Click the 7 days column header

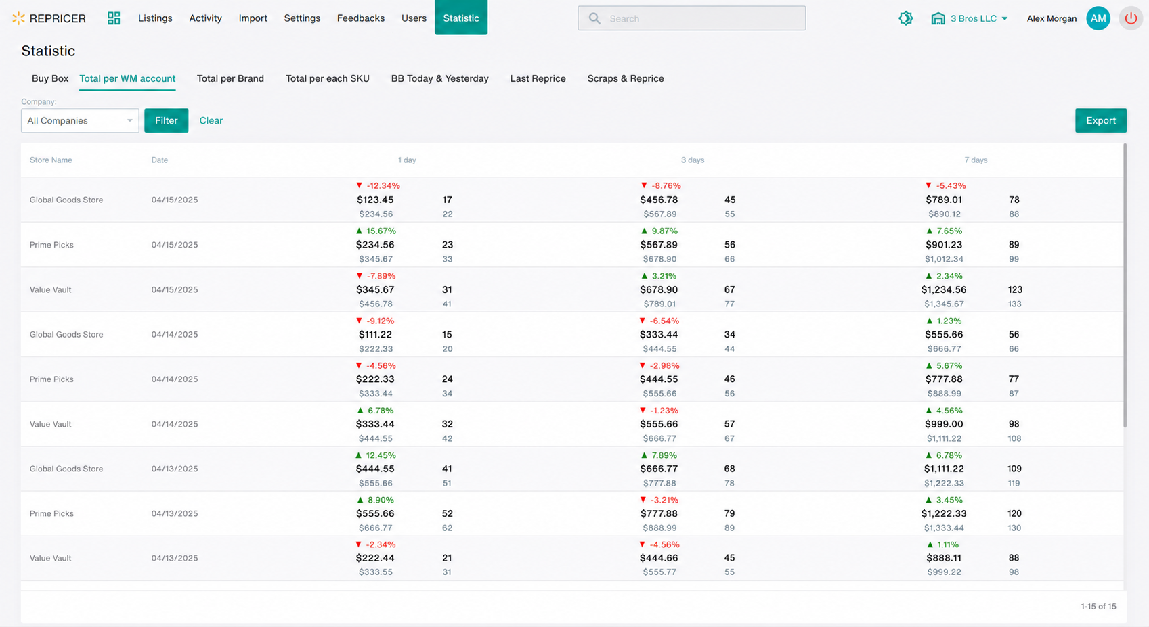976,160
